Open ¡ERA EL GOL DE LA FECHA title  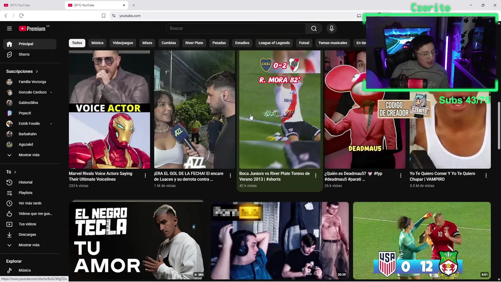pos(189,176)
